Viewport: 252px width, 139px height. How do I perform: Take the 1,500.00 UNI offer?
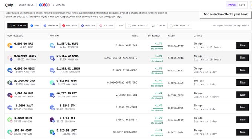(x=242, y=95)
